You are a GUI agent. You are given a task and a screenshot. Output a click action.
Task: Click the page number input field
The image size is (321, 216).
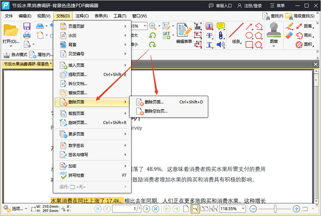pyautogui.click(x=126, y=209)
